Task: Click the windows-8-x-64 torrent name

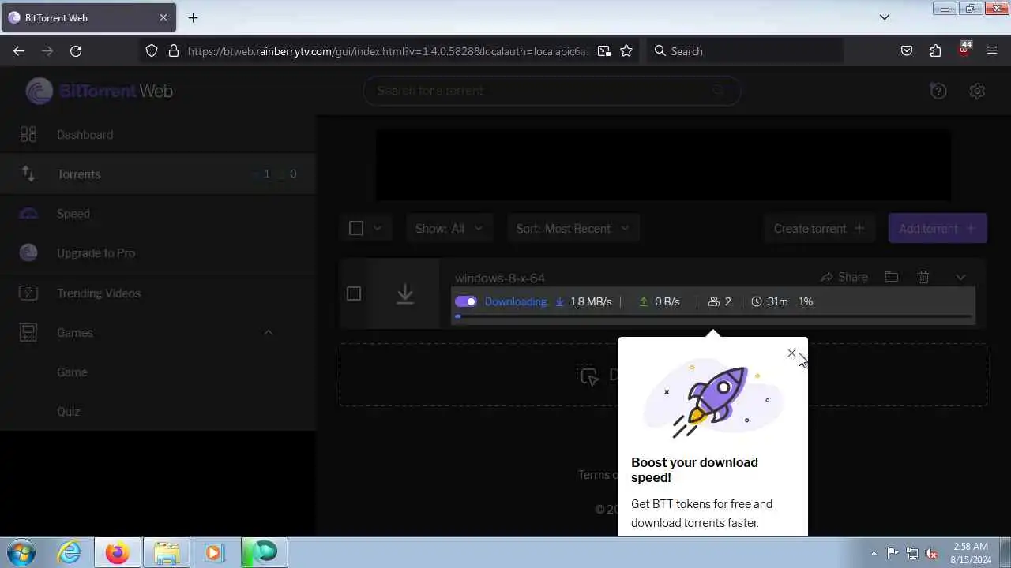Action: point(500,278)
